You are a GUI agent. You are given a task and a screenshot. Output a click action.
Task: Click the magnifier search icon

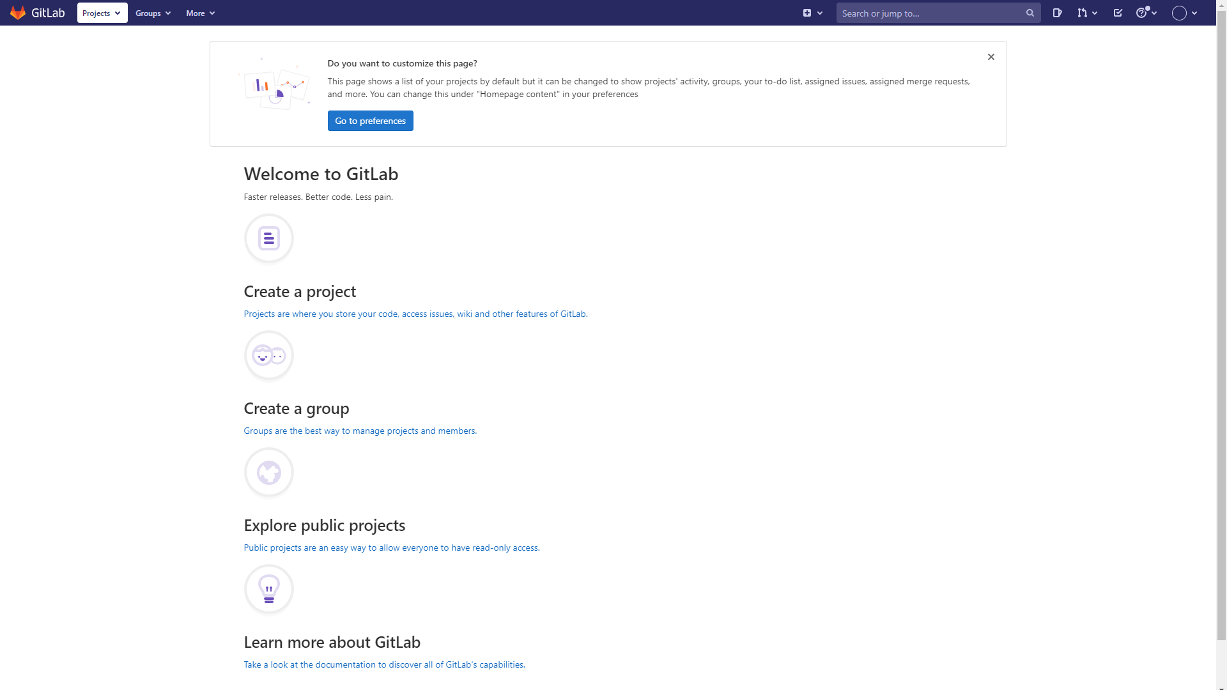(1030, 13)
